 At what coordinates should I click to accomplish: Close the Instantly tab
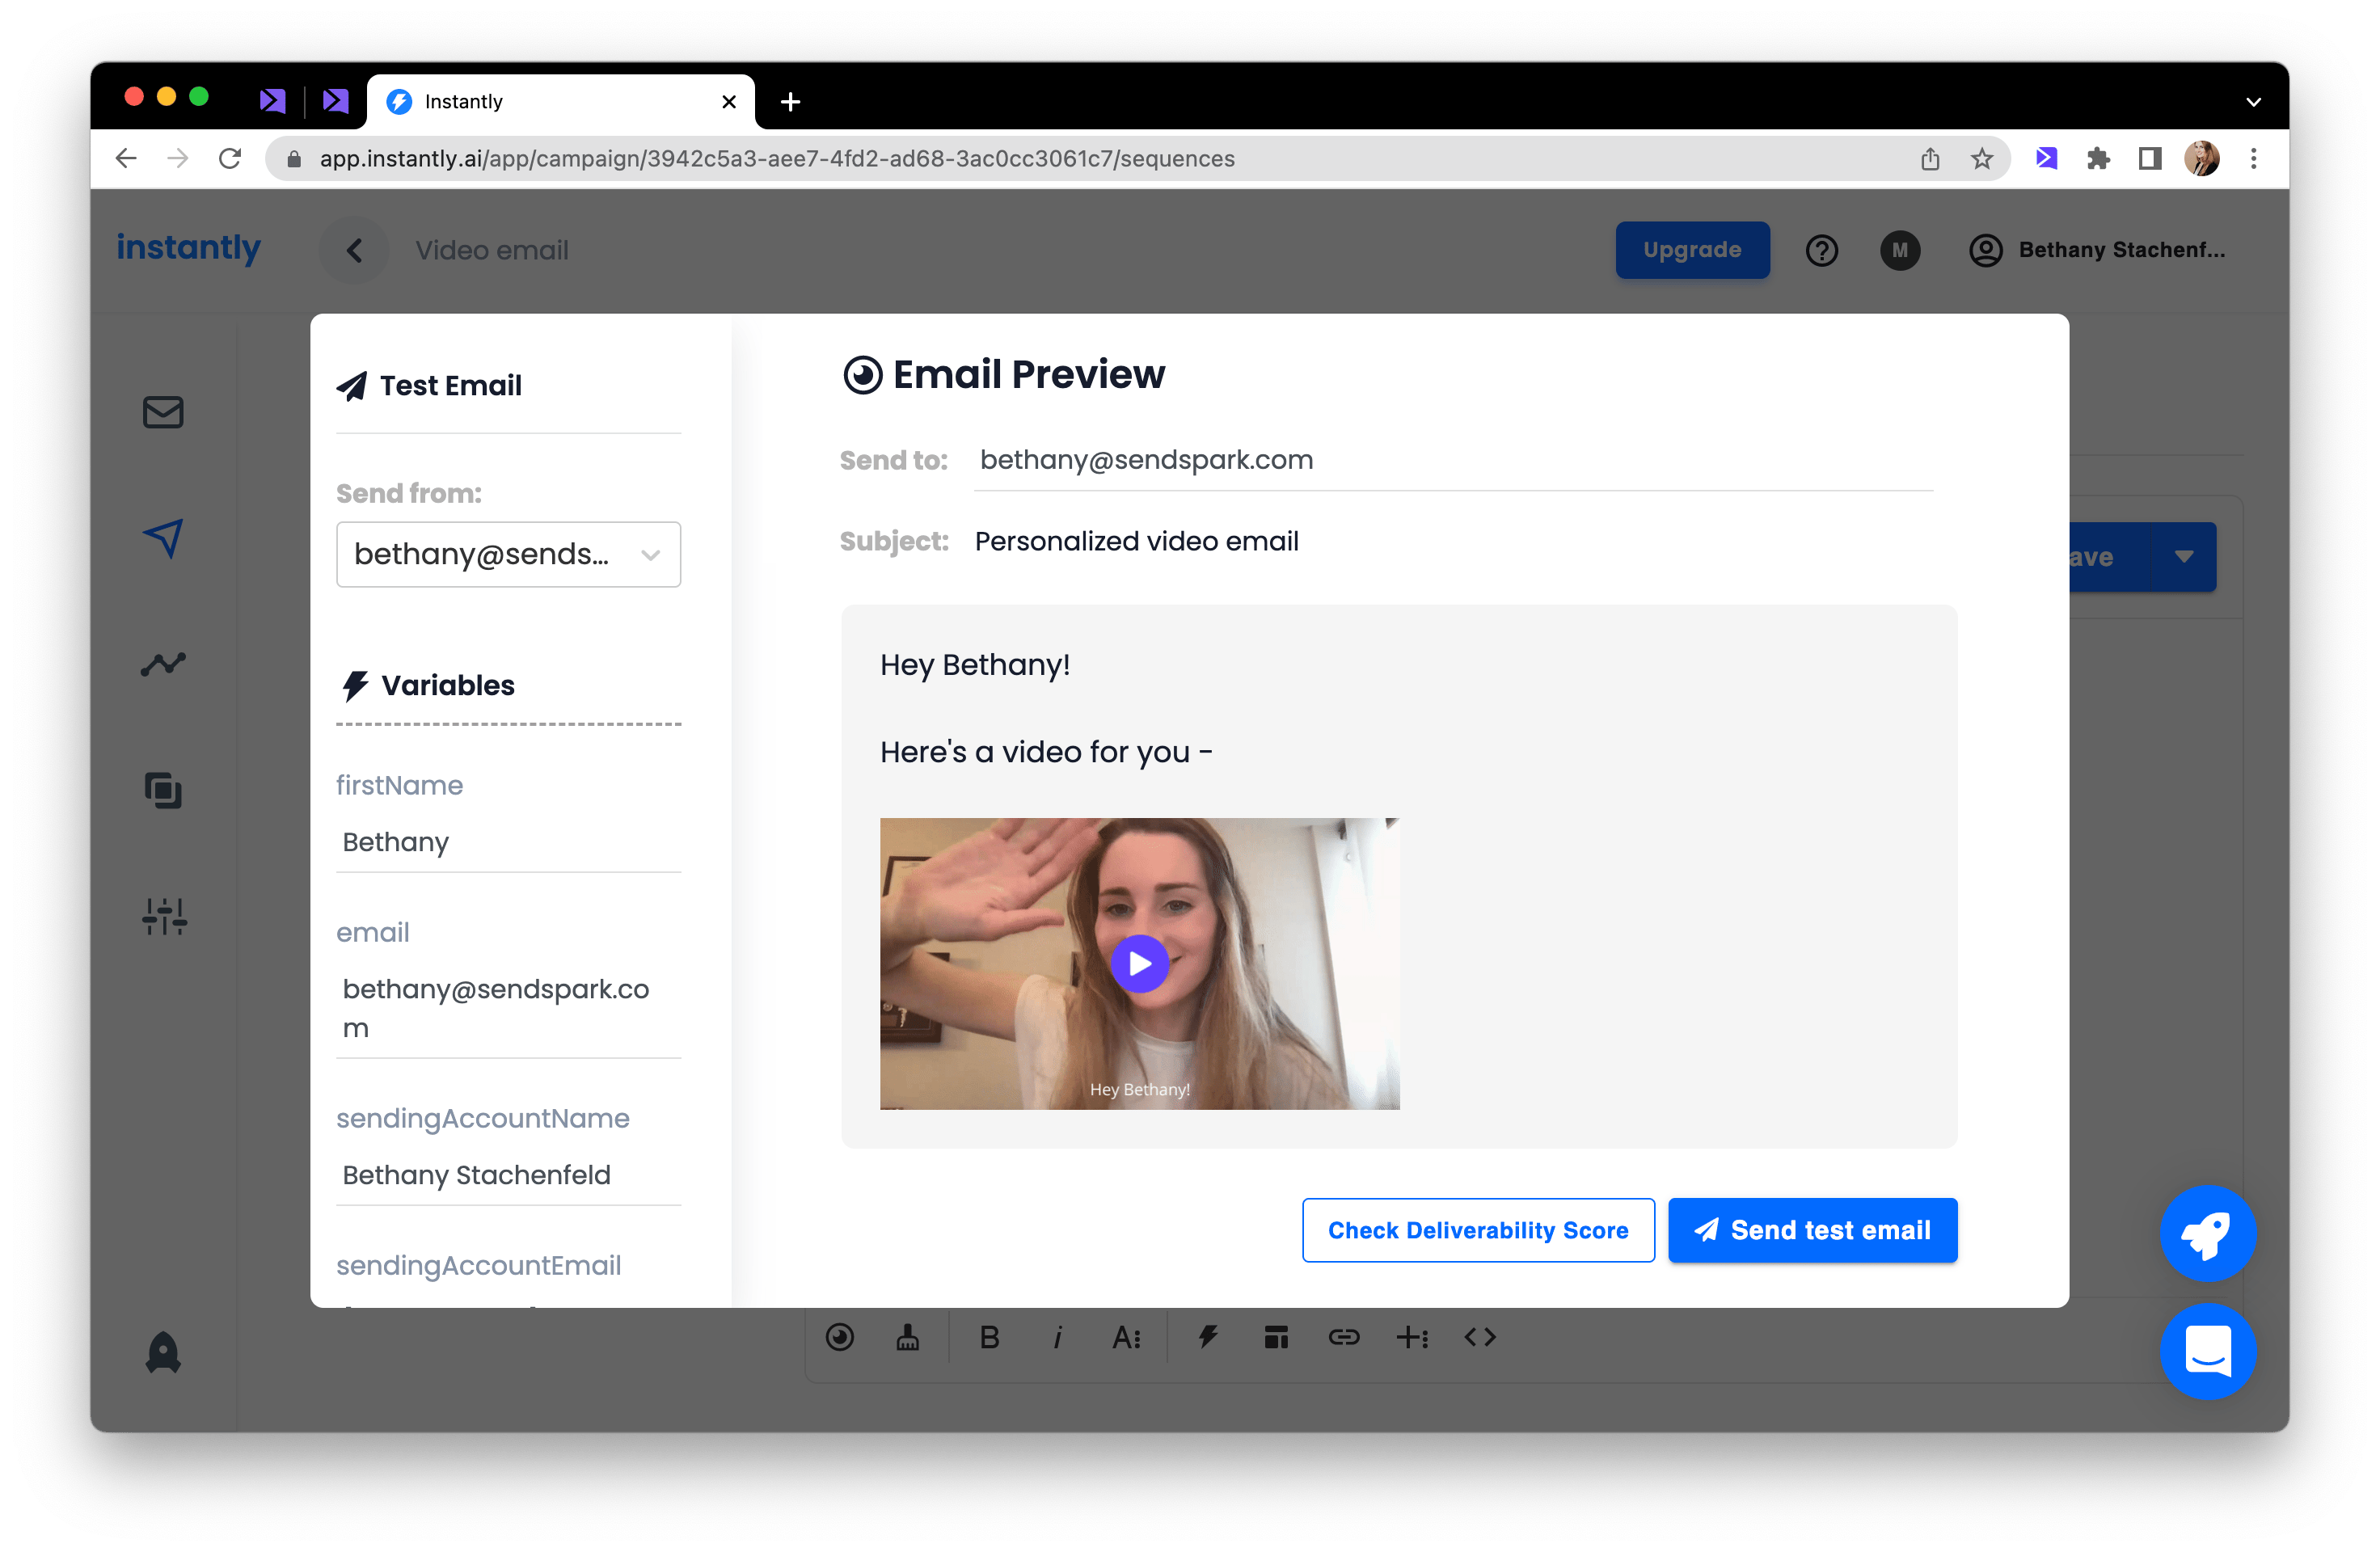[x=728, y=101]
